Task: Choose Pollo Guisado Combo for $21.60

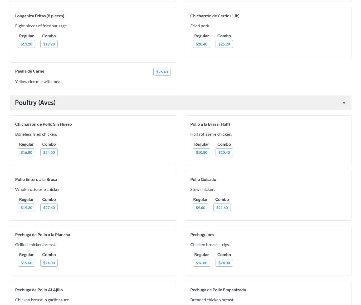Action: click(x=222, y=207)
